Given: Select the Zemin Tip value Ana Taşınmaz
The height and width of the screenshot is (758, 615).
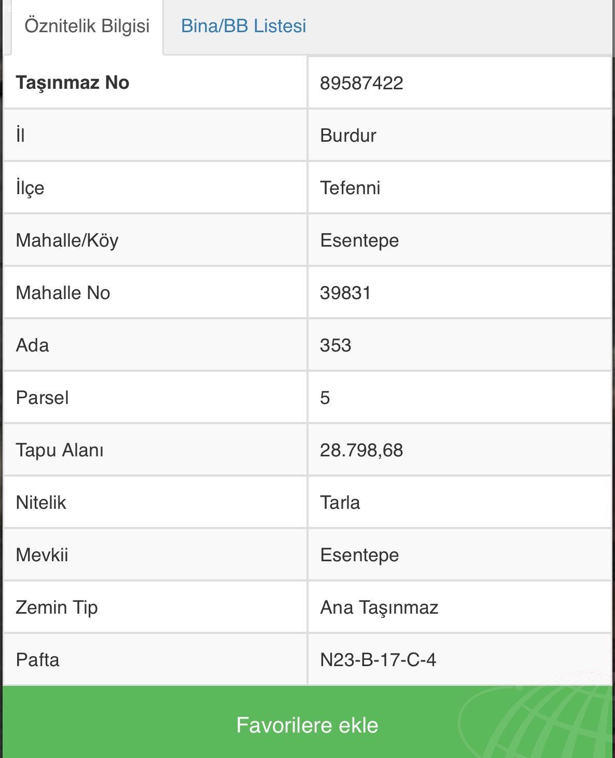Looking at the screenshot, I should point(379,607).
